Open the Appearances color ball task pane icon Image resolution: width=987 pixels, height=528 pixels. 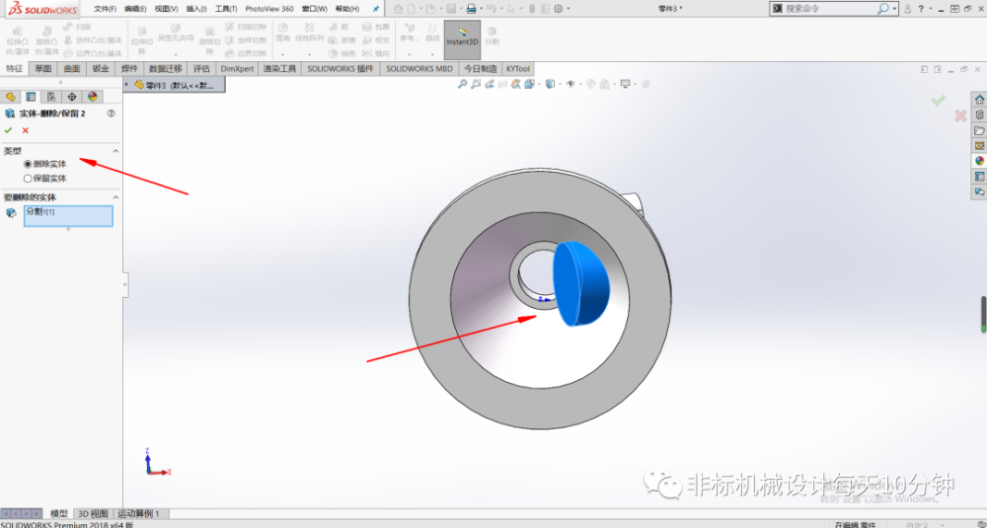[x=979, y=161]
